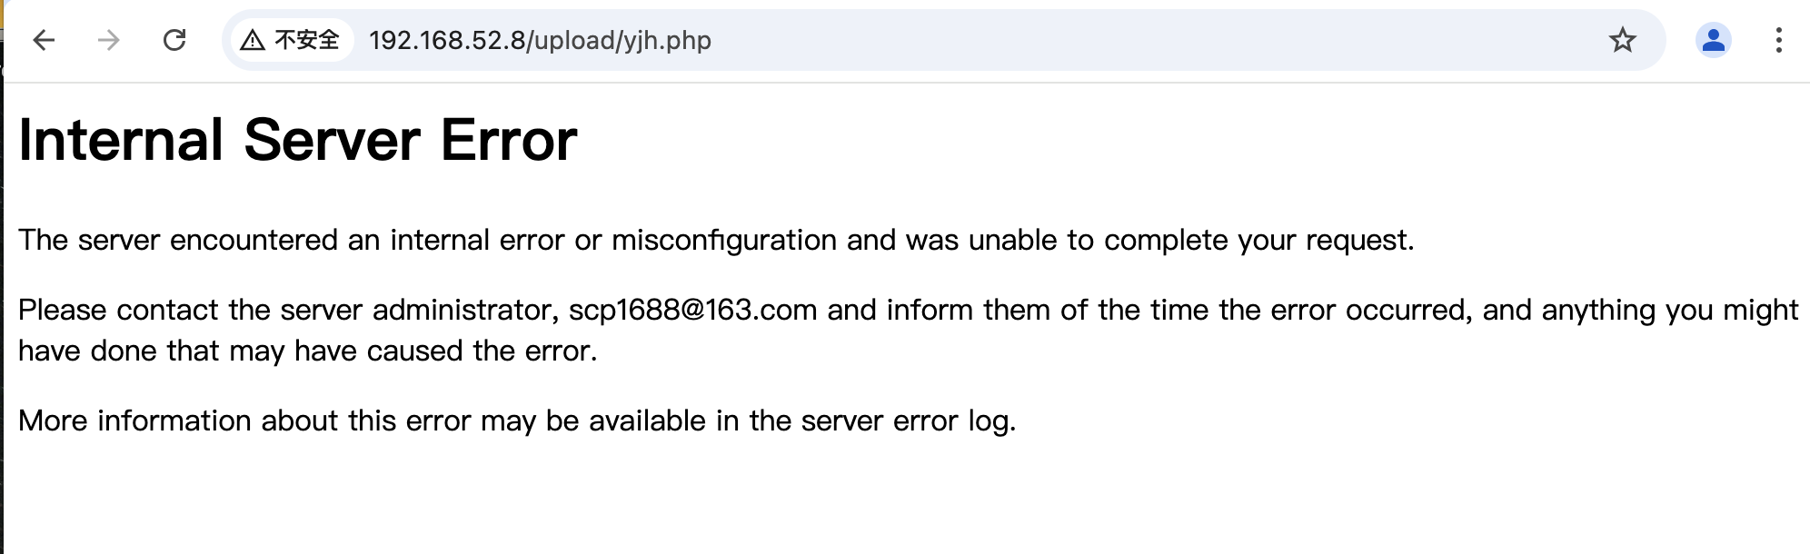
Task: Click the warning triangle security icon
Action: 253,40
